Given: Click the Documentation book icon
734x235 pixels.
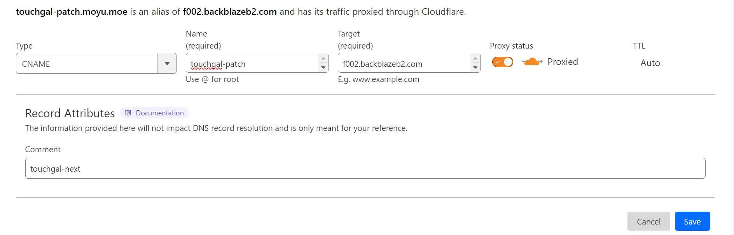Looking at the screenshot, I should pyautogui.click(x=128, y=113).
